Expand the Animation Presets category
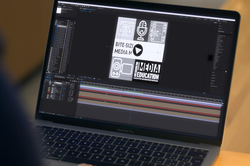Screen dimensions: 250x166 tap(221, 36)
